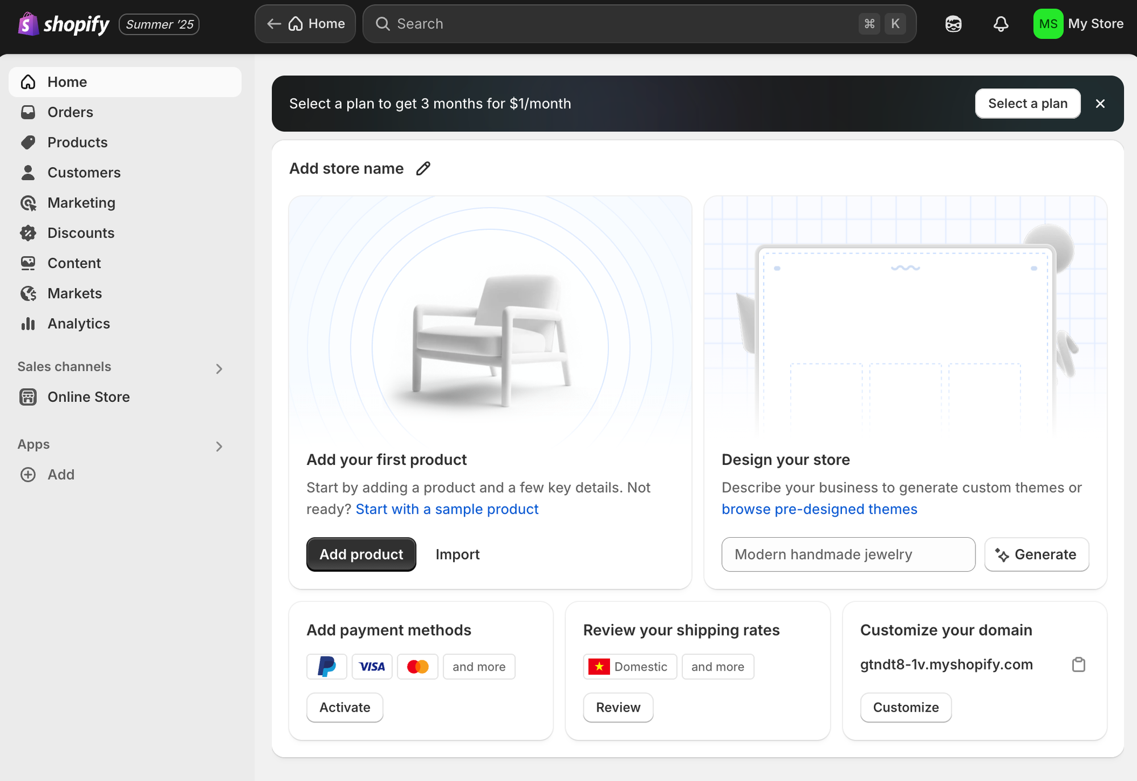Viewport: 1137px width, 781px height.
Task: Click the back arrow Home button
Action: coord(305,24)
